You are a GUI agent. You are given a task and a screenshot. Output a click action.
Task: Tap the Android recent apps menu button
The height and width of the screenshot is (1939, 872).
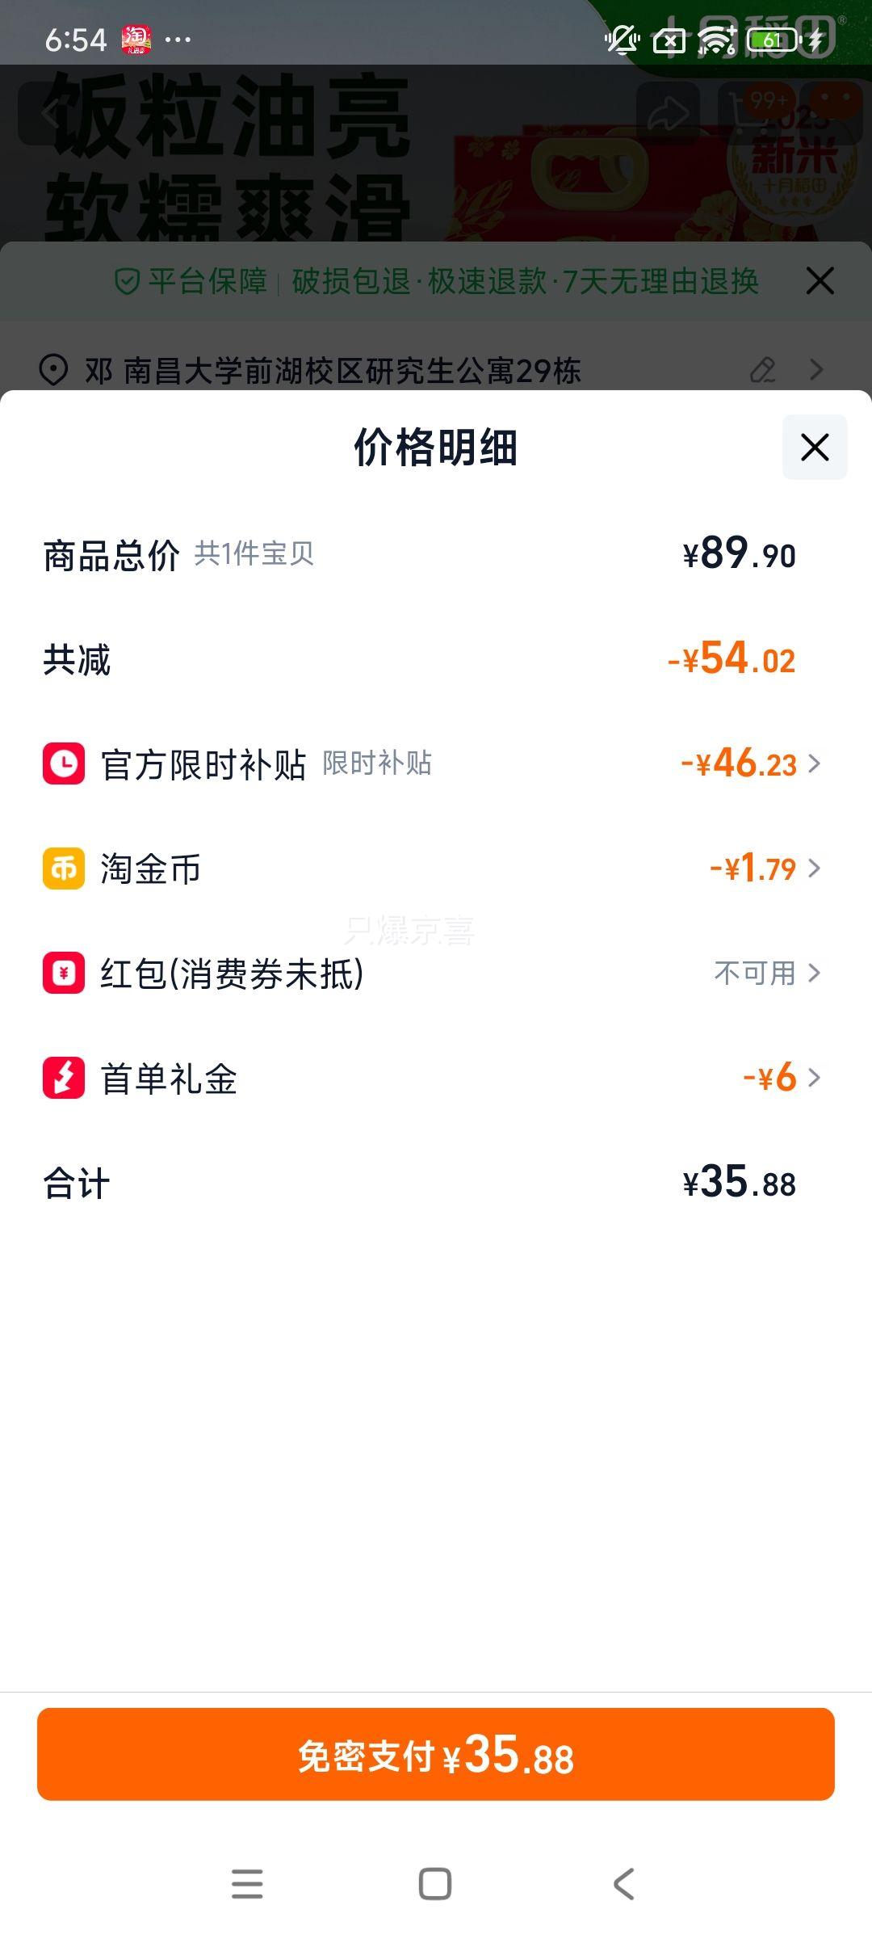(247, 1883)
